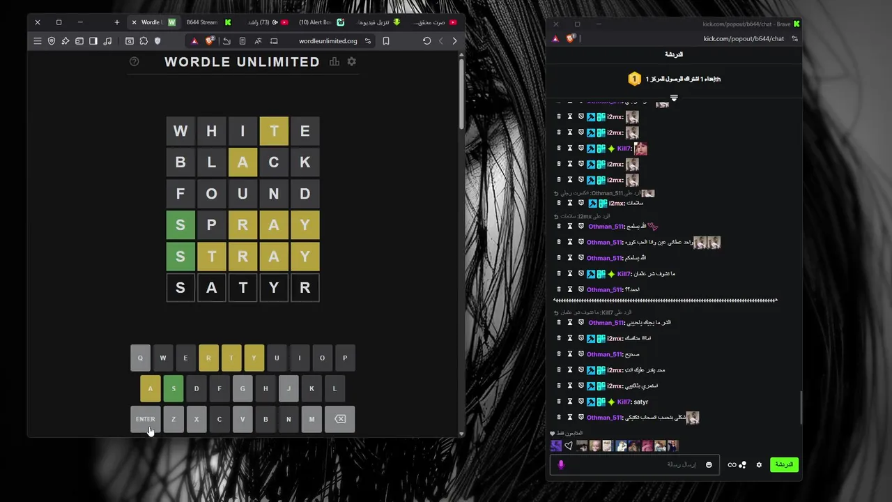Open site settings icon in chat window address bar
Viewport: 892px width, 502px height.
[x=794, y=39]
